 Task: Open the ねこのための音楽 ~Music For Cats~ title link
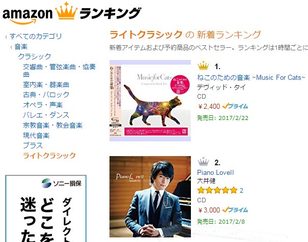[x=251, y=77]
